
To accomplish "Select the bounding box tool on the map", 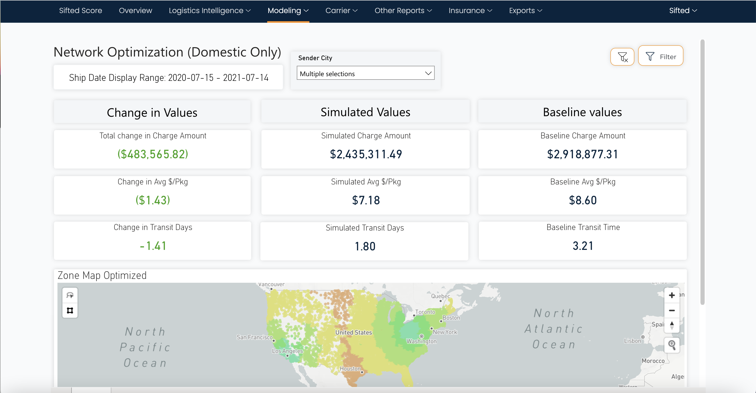I will tap(70, 310).
